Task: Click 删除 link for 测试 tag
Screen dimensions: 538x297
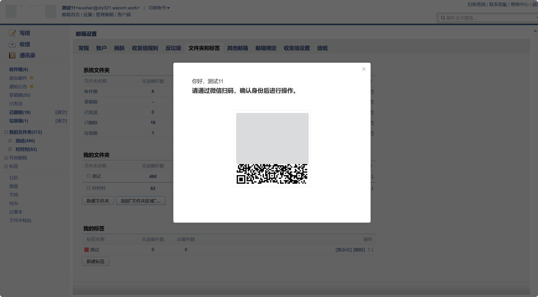Action: 359,250
